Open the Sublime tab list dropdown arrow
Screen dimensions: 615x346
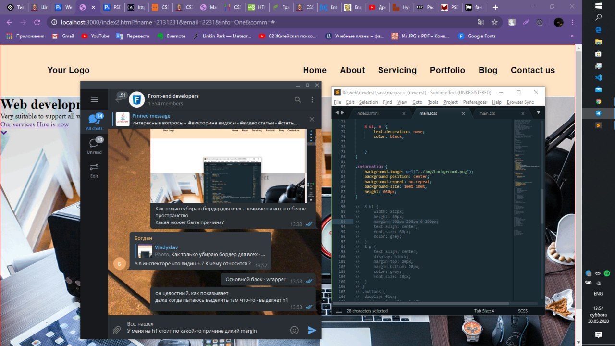[538, 113]
